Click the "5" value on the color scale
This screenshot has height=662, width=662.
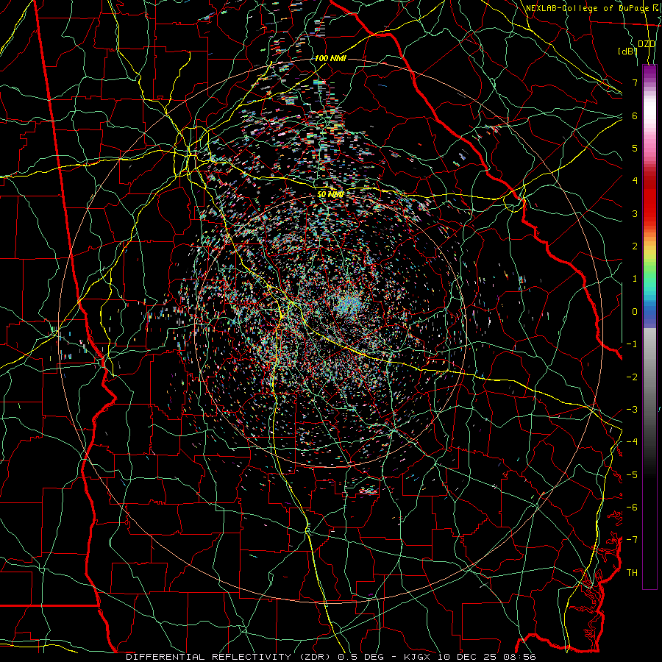click(x=635, y=148)
